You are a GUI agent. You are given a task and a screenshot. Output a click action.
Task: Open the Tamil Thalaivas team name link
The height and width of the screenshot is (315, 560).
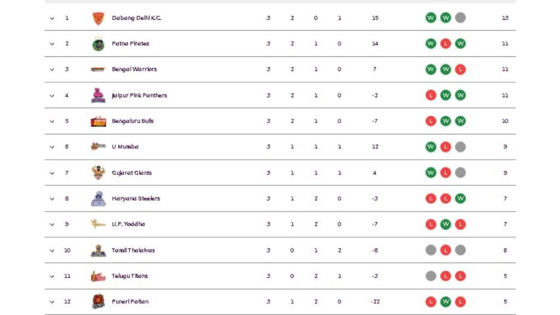(133, 250)
